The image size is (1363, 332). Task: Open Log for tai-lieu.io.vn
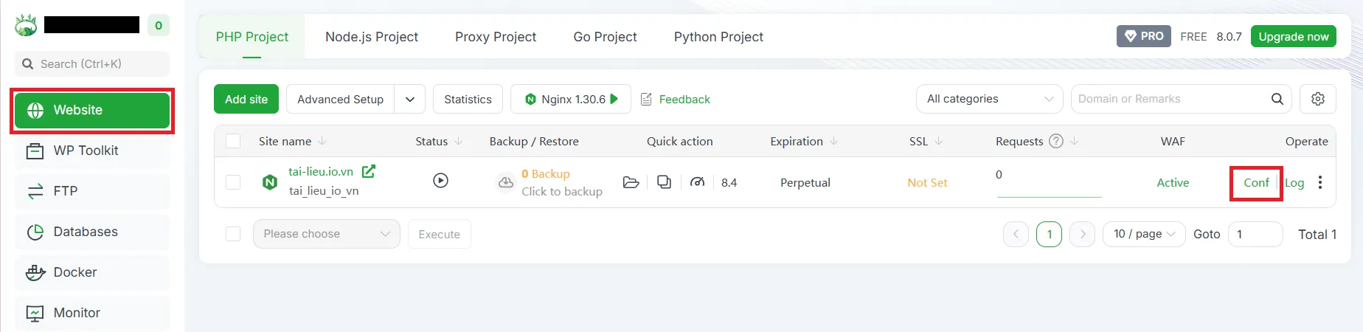tap(1294, 182)
